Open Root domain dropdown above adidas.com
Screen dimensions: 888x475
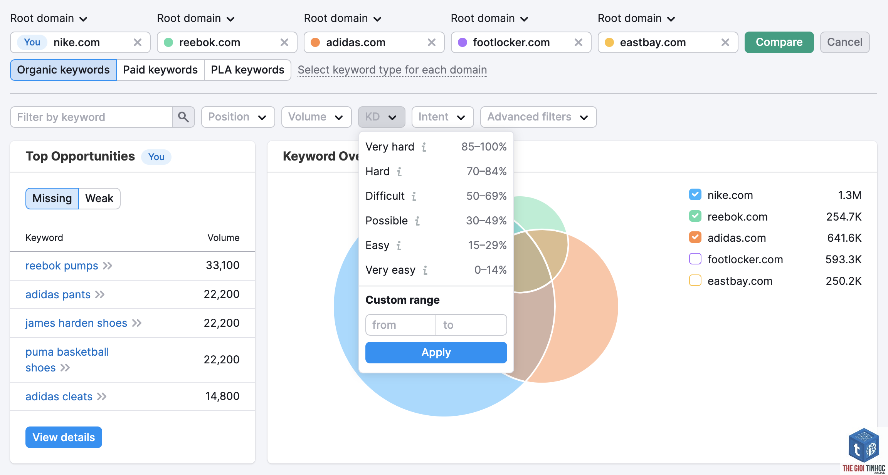tap(343, 18)
